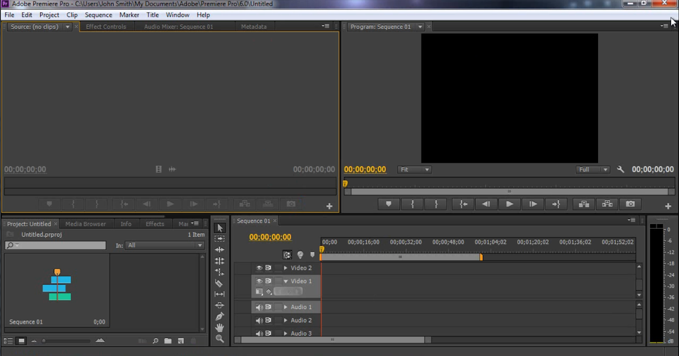The height and width of the screenshot is (356, 679).
Task: Switch Project panel to icon view
Action: pyautogui.click(x=22, y=341)
